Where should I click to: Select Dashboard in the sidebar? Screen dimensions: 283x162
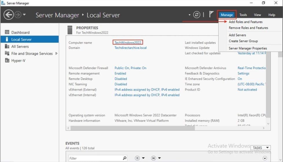coord(20,32)
